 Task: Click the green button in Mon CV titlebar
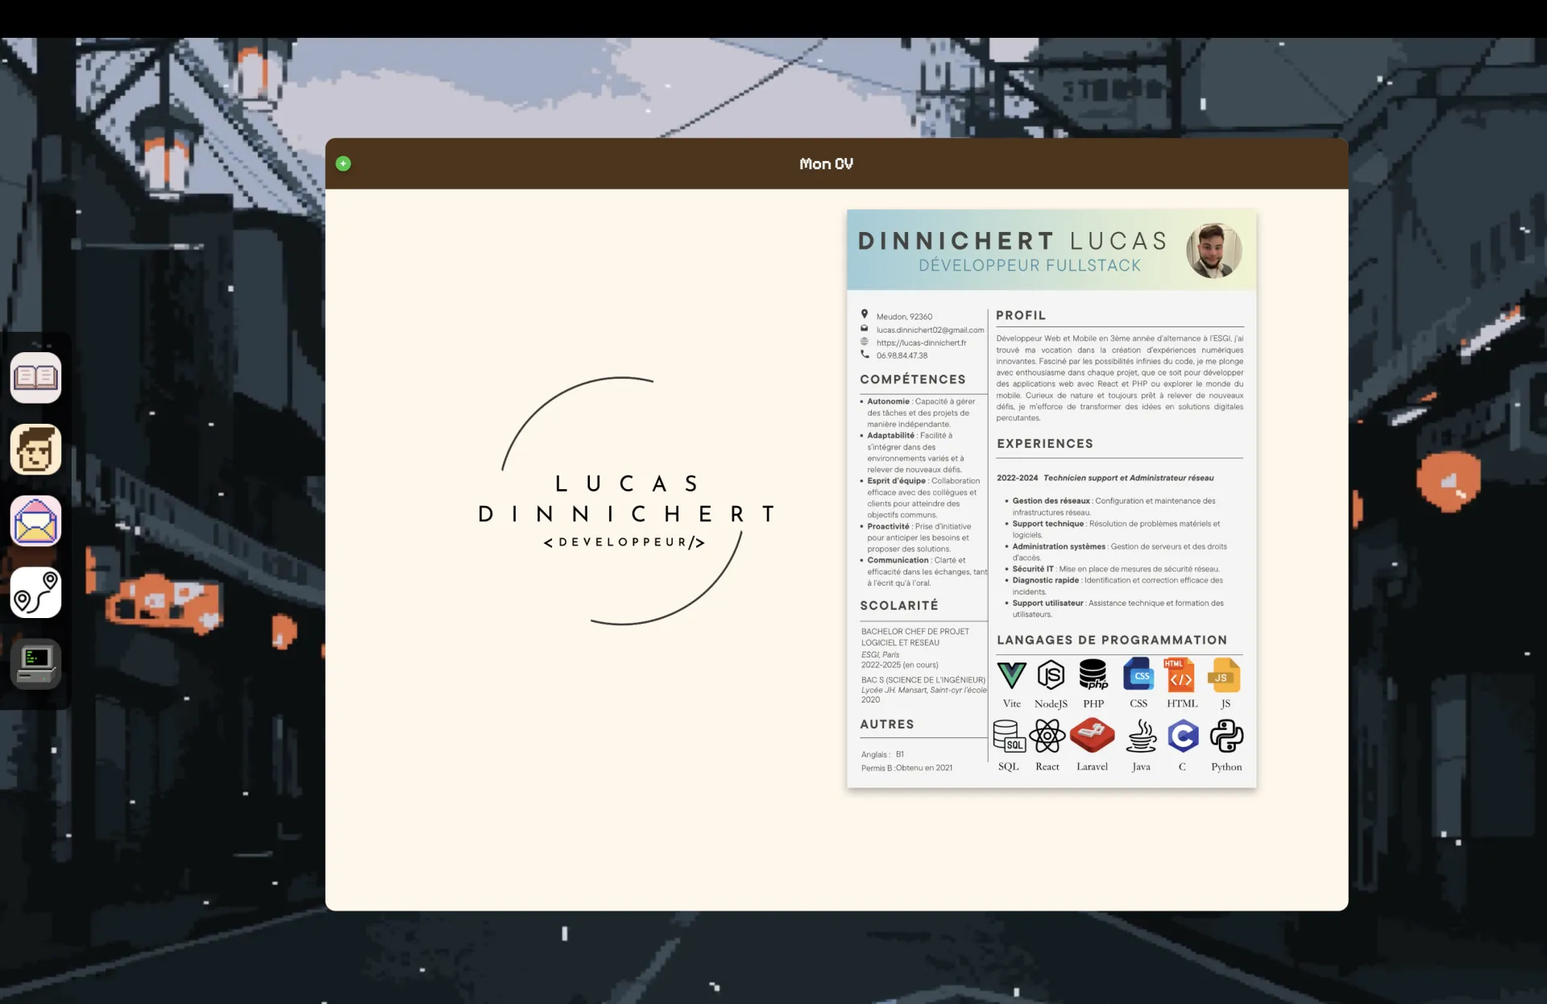pos(343,164)
